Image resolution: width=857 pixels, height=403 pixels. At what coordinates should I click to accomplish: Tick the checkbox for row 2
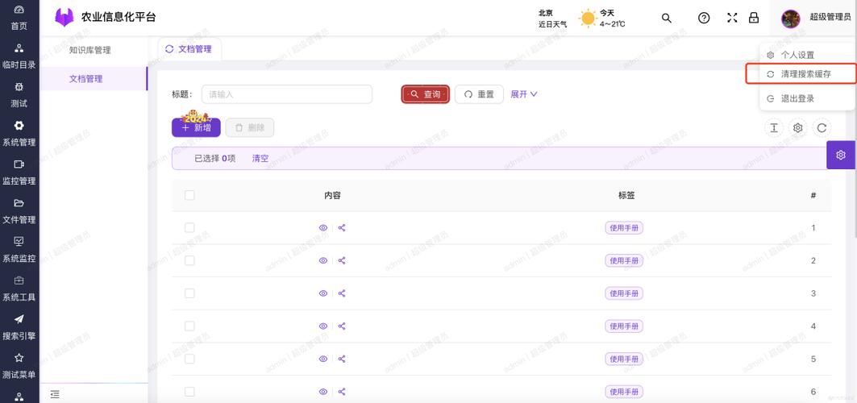(x=189, y=260)
